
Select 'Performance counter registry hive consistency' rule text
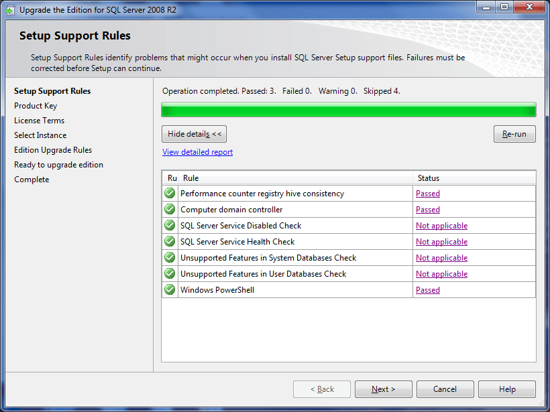coord(262,194)
